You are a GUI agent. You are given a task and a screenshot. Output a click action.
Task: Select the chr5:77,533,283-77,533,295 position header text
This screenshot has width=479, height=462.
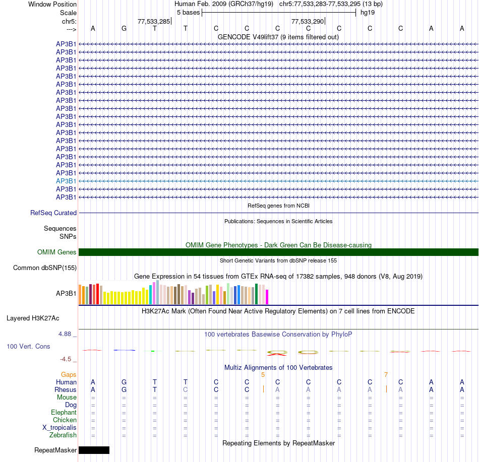(x=331, y=4)
